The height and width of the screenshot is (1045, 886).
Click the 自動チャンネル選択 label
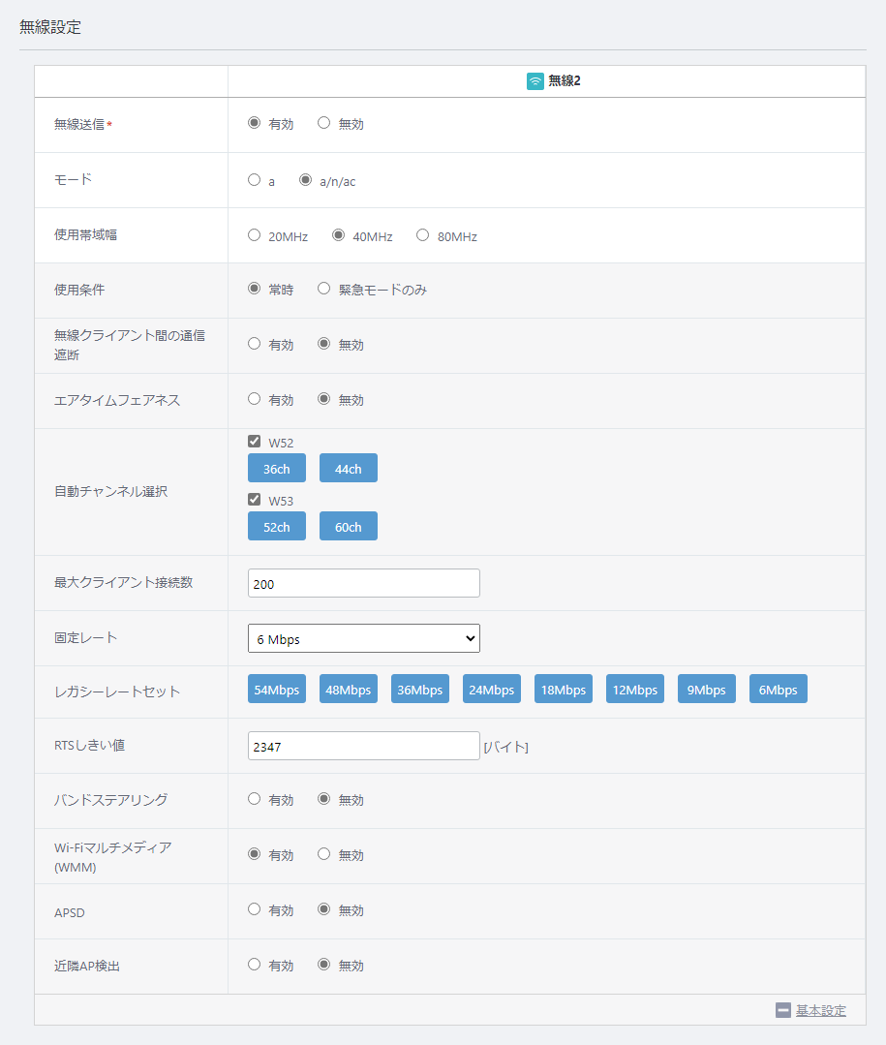110,491
